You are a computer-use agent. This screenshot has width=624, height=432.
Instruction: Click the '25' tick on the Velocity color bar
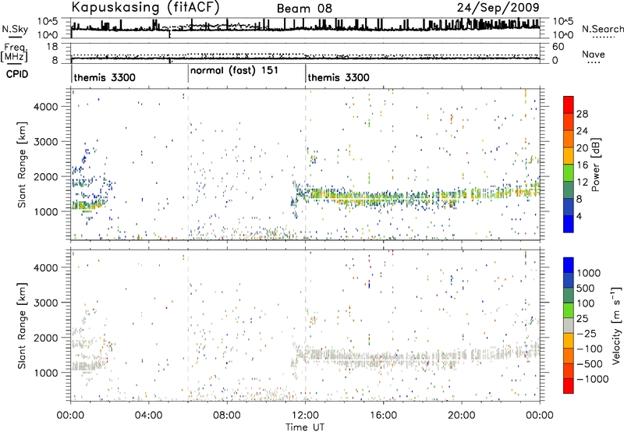583,319
